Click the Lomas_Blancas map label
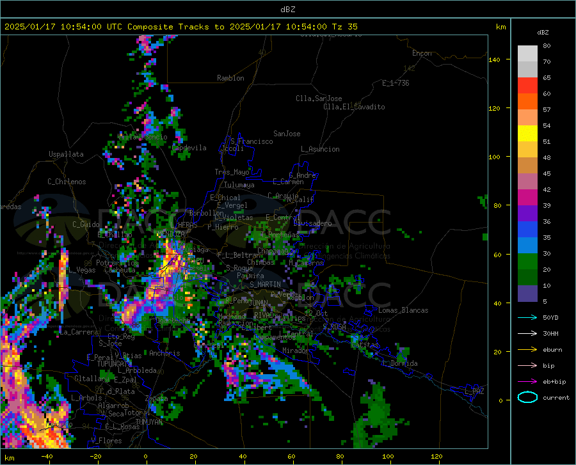 (403, 310)
